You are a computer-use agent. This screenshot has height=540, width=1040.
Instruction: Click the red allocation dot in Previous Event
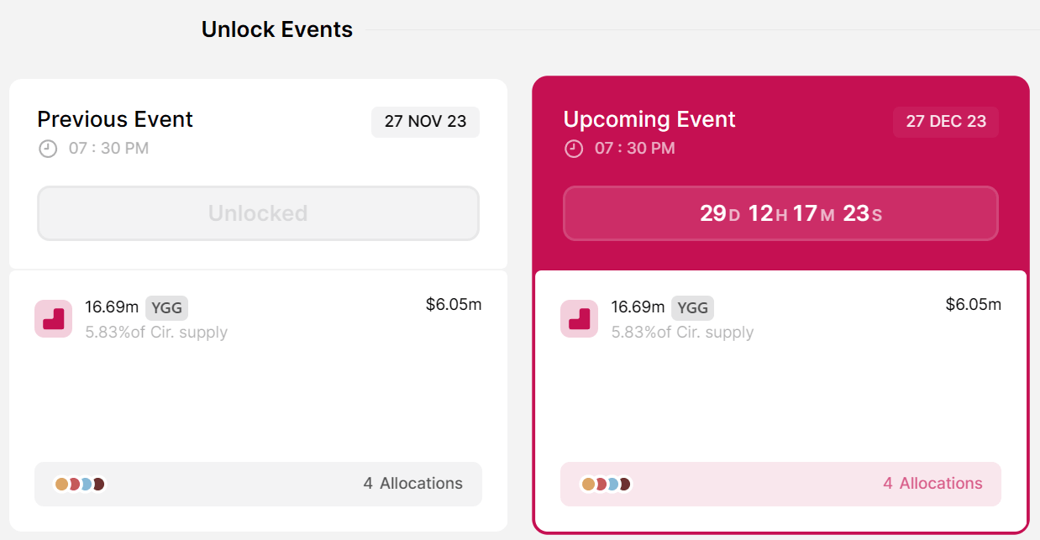[74, 484]
